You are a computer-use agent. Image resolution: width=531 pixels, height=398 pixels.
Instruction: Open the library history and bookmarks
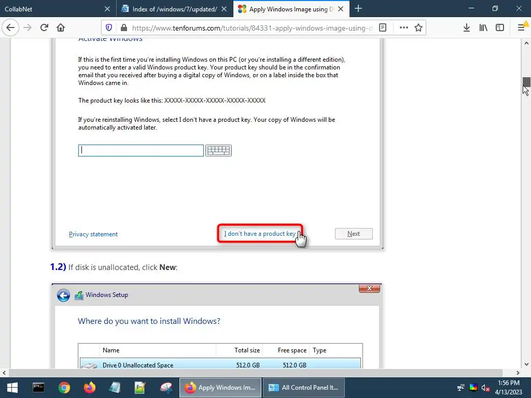pyautogui.click(x=483, y=28)
